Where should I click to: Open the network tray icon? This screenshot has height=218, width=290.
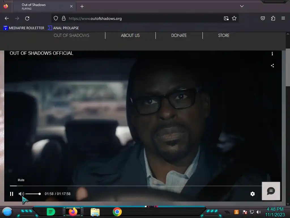252,212
